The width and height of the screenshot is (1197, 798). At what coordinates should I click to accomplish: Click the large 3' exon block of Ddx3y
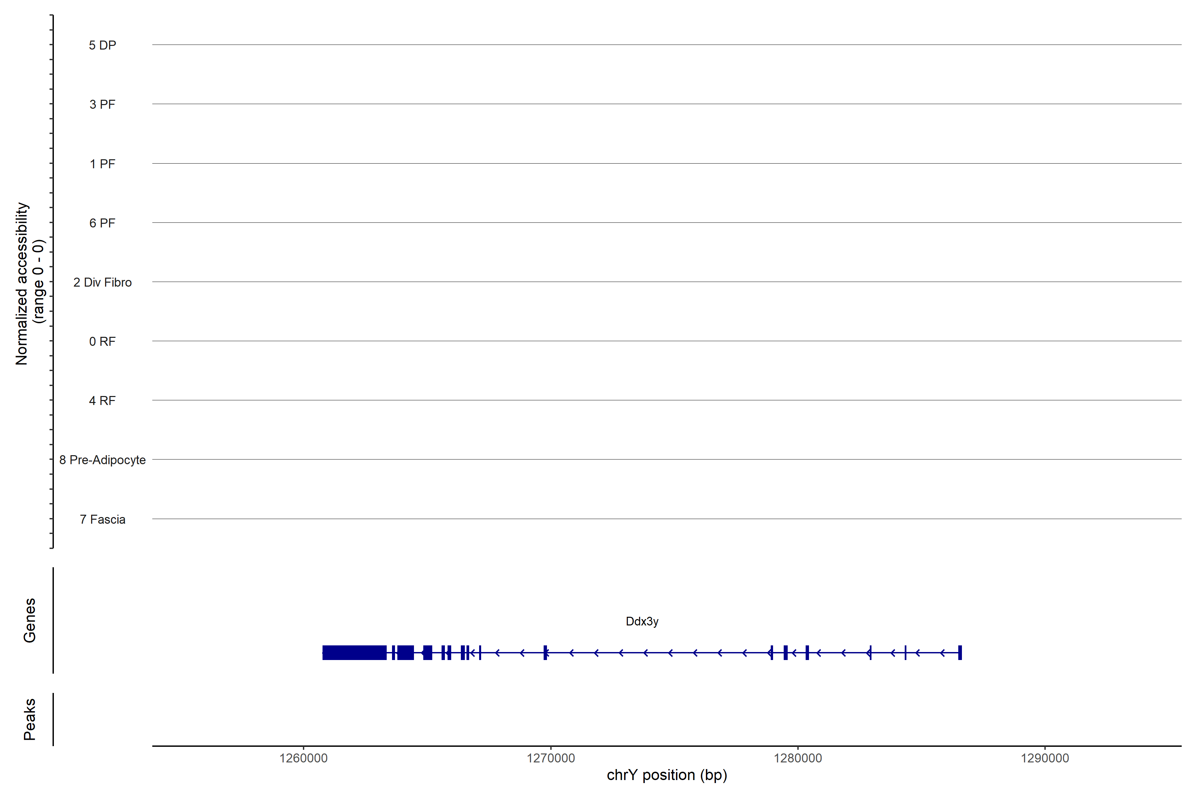tap(354, 652)
